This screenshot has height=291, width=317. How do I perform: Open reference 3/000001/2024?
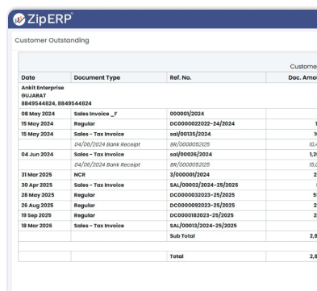tap(190, 175)
